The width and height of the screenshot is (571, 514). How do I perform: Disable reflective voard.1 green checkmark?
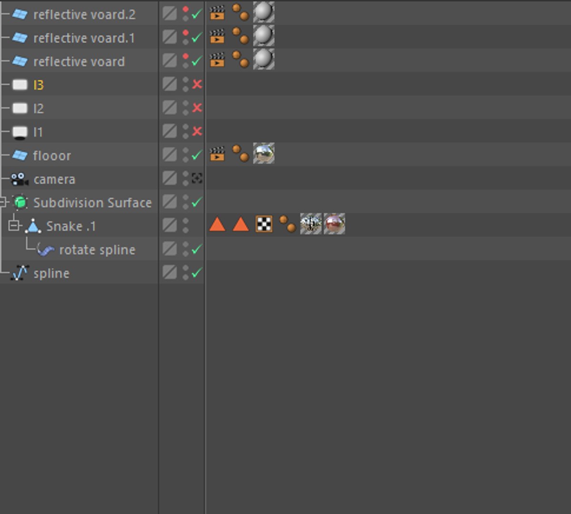197,38
